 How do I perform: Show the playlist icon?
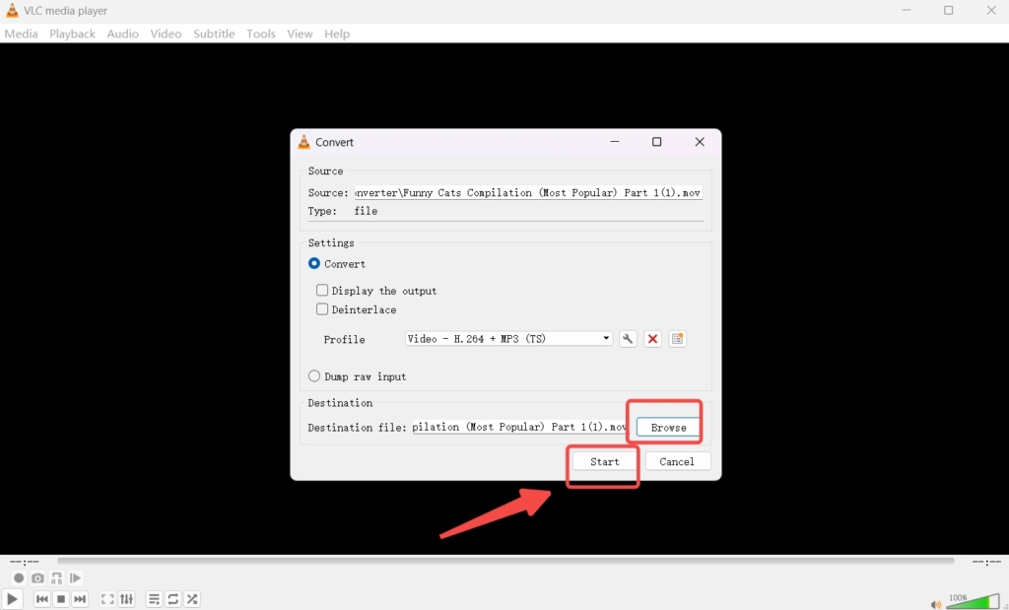click(x=154, y=598)
